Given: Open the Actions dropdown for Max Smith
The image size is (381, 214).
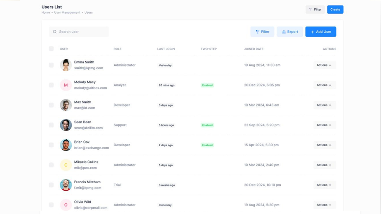Looking at the screenshot, I should coord(325,105).
